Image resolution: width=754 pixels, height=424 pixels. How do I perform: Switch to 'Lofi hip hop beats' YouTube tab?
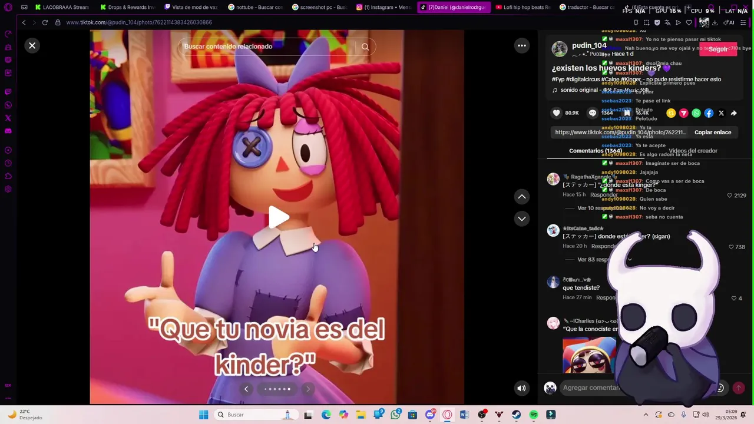click(522, 7)
